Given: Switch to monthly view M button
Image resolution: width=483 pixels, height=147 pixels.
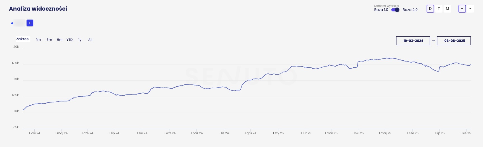Looking at the screenshot, I should (x=447, y=9).
